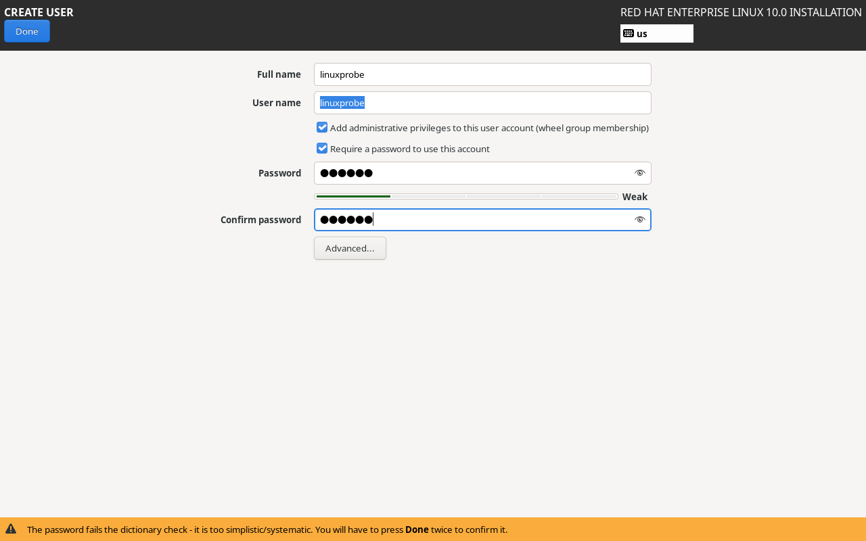
Task: Click the Confirm password label
Action: pyautogui.click(x=260, y=220)
